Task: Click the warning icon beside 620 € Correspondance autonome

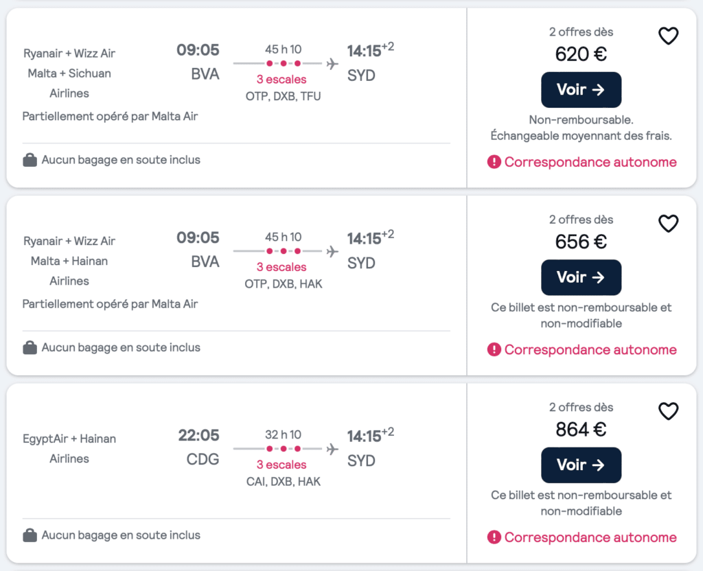Action: [494, 162]
